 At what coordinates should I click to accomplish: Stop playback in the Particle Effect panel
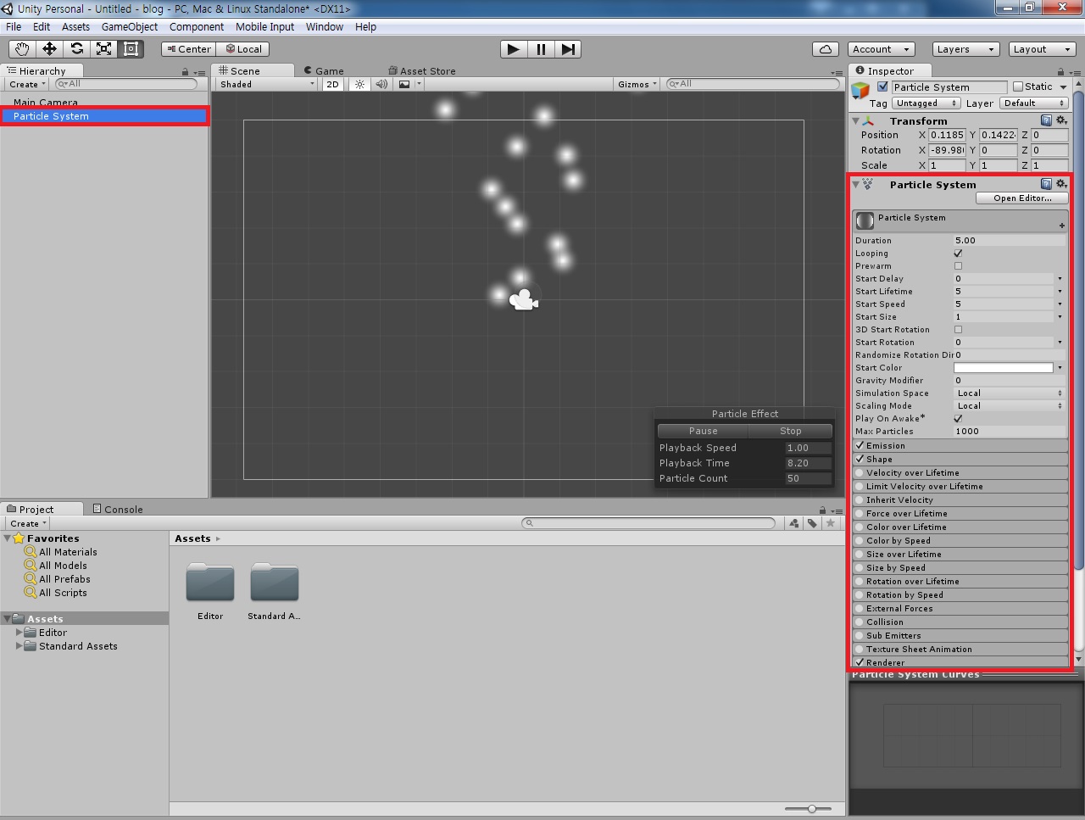[790, 431]
